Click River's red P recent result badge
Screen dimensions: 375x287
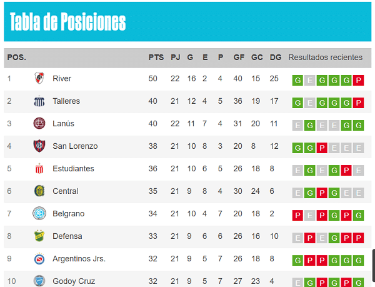[358, 81]
